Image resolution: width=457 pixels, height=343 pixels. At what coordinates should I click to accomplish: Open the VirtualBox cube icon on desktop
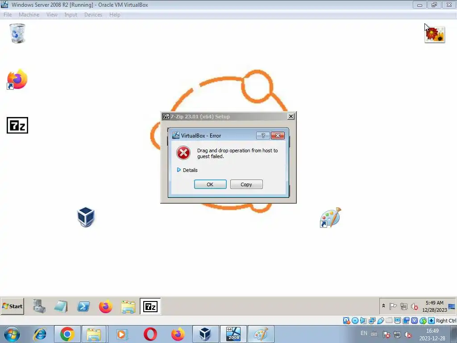click(86, 217)
